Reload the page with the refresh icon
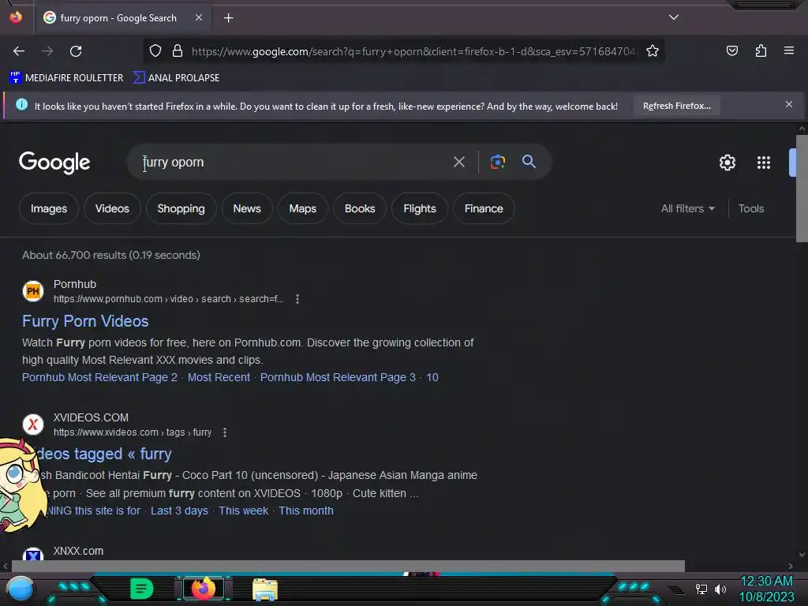 (x=76, y=51)
